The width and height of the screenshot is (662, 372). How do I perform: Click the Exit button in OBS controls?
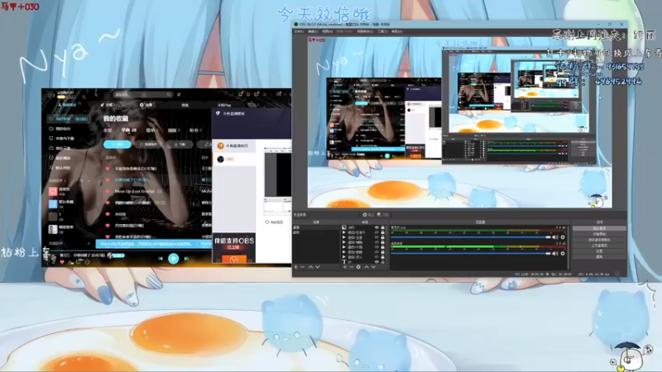point(599,256)
